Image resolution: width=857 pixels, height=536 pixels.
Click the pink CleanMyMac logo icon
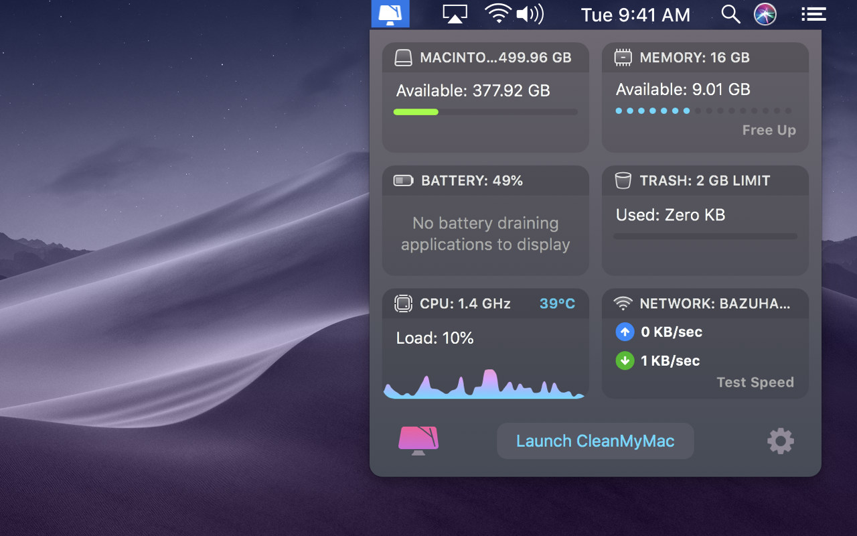418,440
